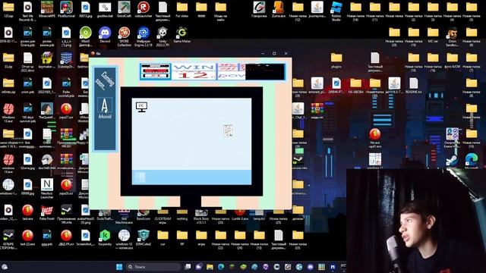This screenshot has width=486, height=273.
Task: Select the WIN 12 thumbnail in the top strip
Action: (x=194, y=71)
